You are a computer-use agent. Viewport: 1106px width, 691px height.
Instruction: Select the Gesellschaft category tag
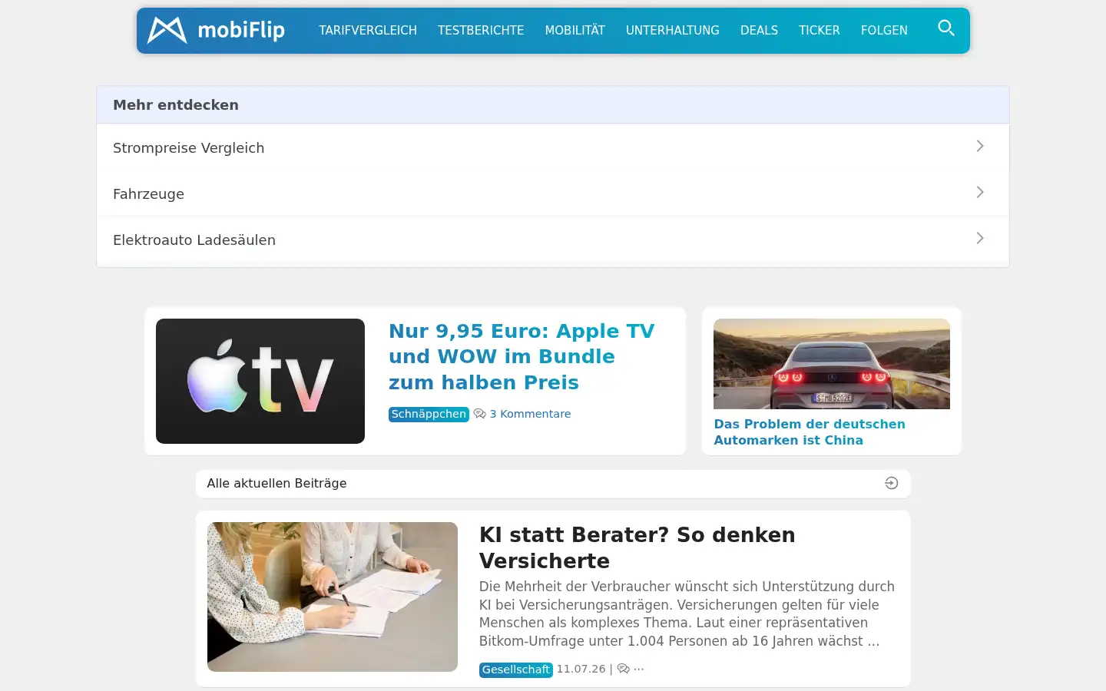[515, 670]
